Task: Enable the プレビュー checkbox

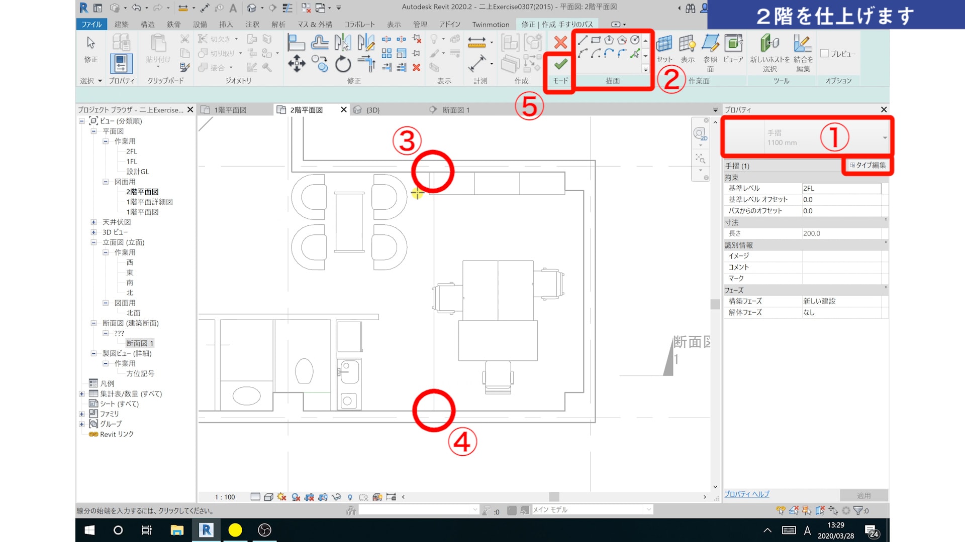Action: pos(824,53)
